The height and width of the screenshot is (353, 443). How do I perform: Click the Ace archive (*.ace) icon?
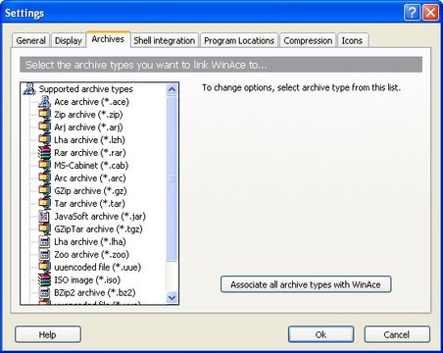point(44,102)
